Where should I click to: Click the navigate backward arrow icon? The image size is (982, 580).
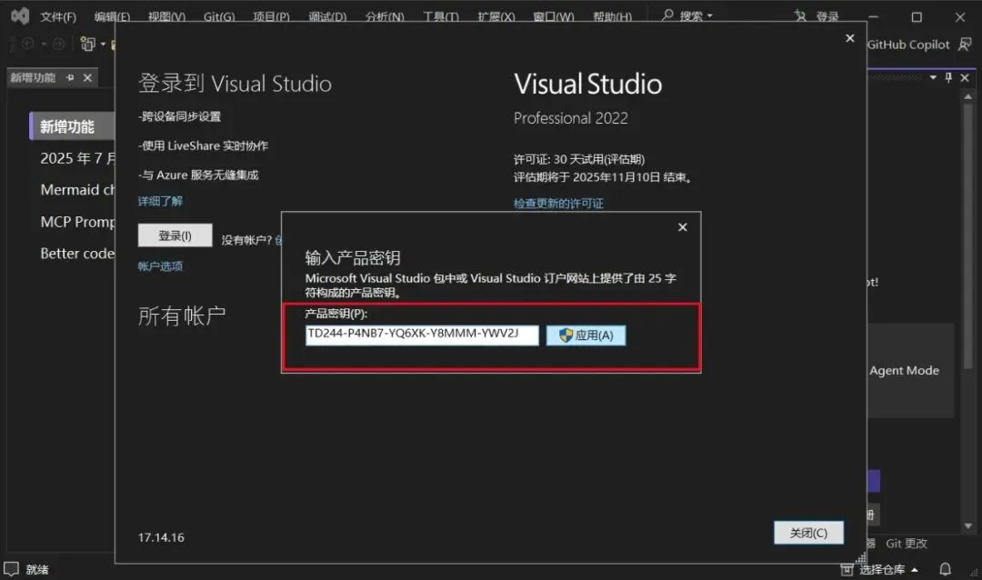click(x=28, y=44)
